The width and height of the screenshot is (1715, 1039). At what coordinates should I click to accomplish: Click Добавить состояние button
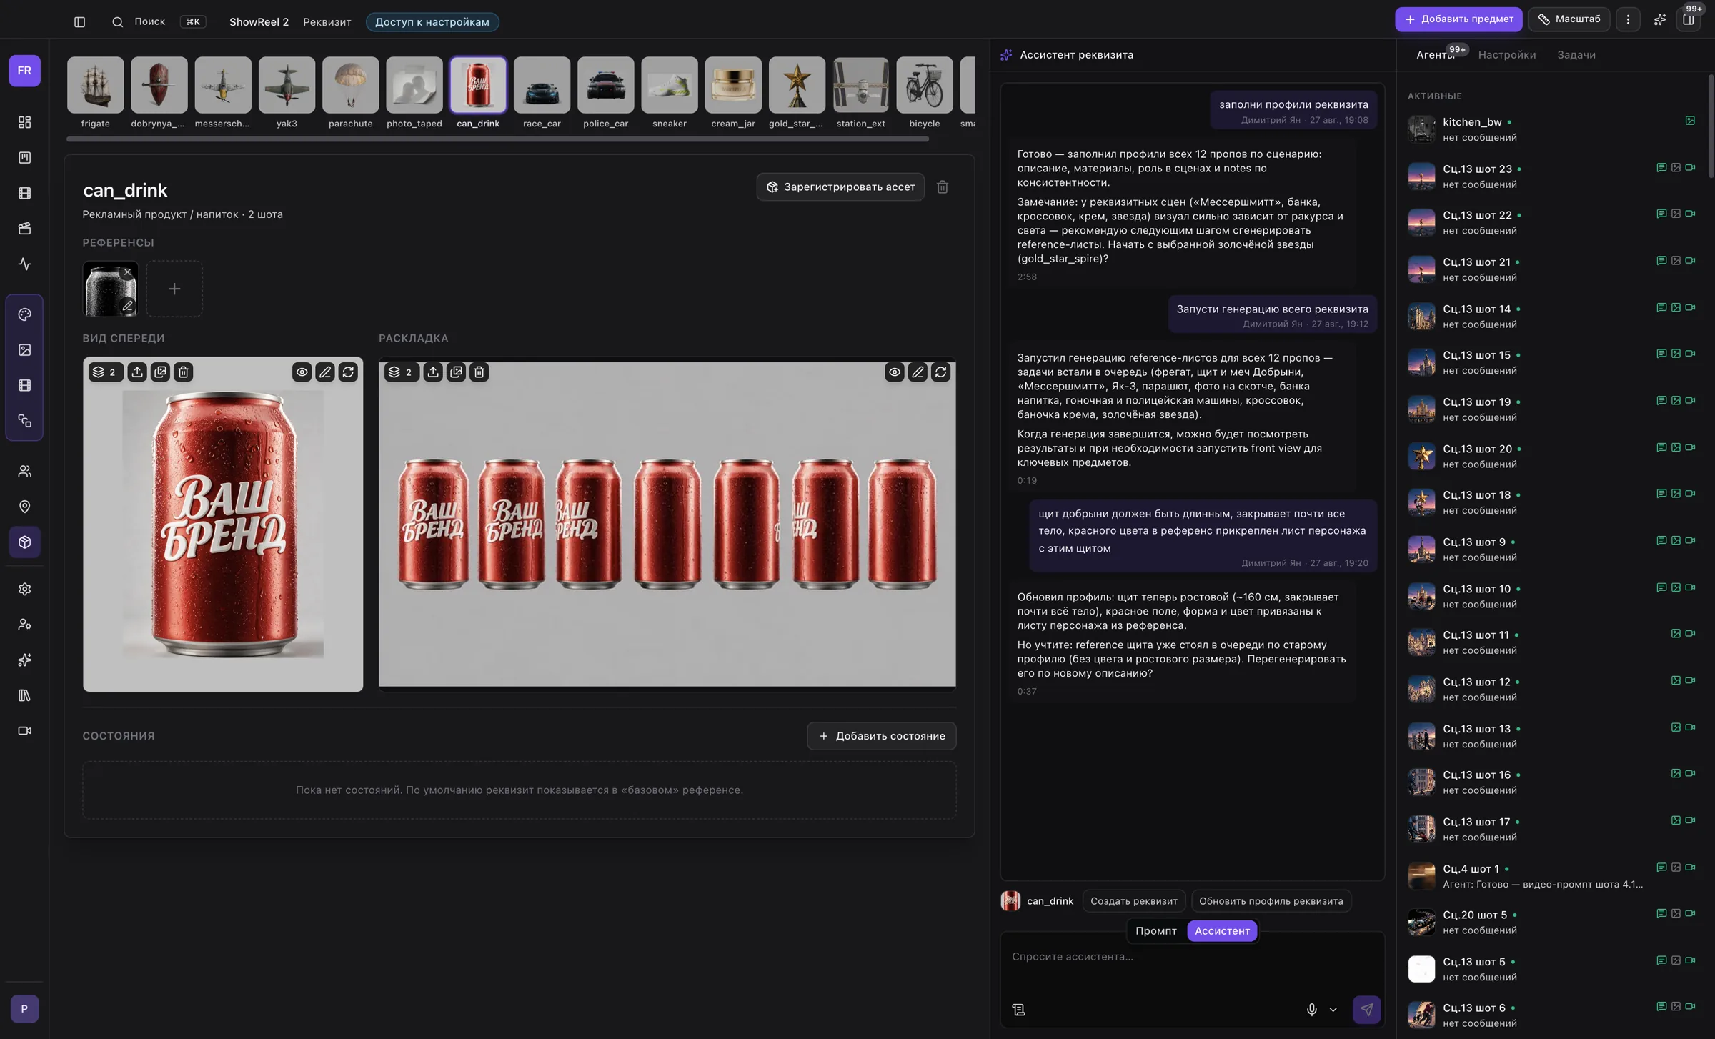(x=881, y=736)
